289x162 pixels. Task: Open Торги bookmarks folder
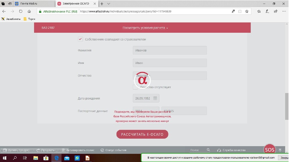[x=29, y=19]
